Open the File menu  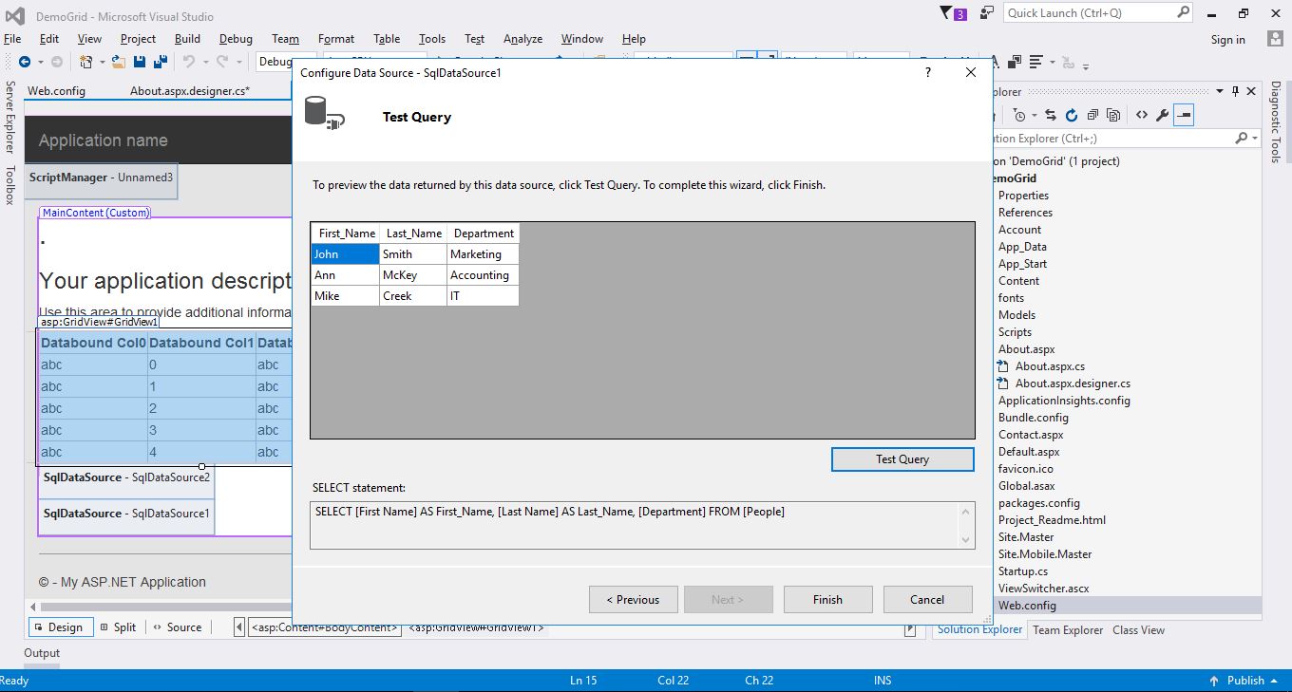[x=12, y=39]
